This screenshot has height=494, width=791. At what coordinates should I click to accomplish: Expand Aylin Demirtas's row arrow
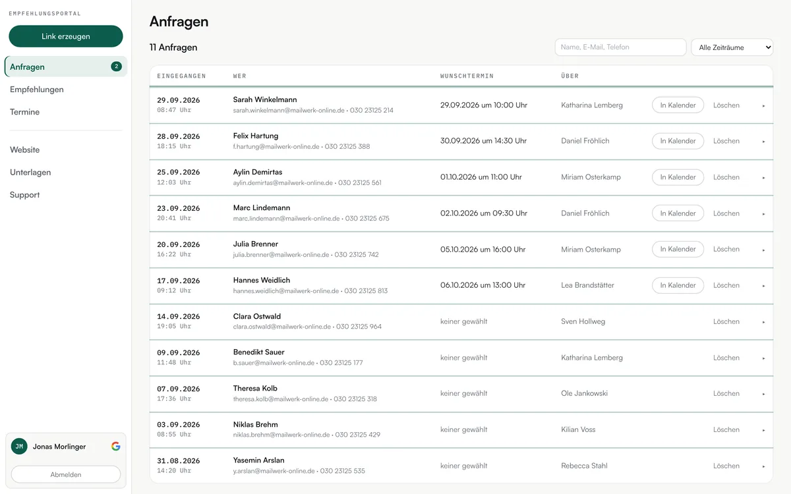[763, 177]
